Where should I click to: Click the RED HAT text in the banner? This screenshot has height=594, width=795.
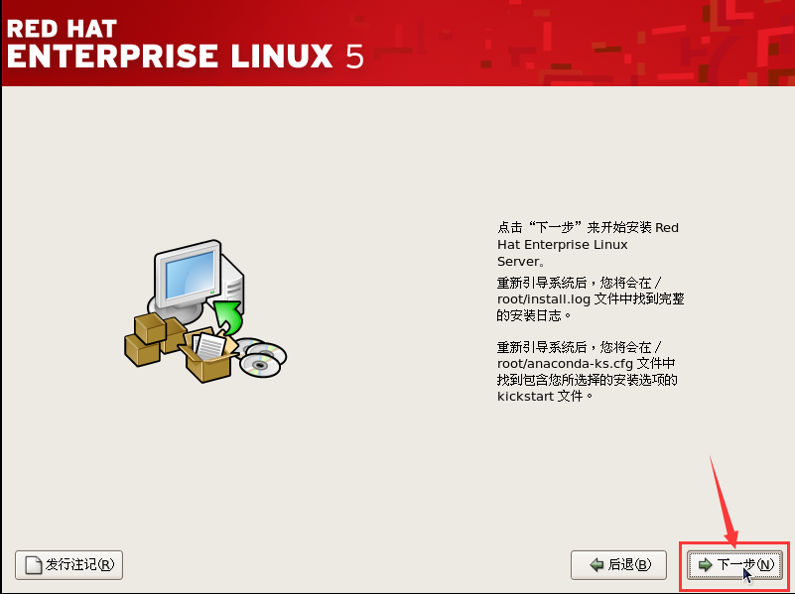point(62,29)
